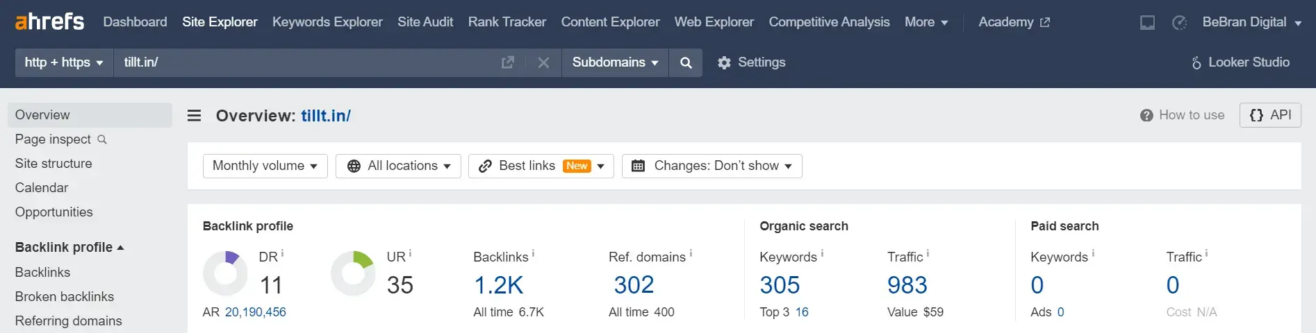This screenshot has height=333, width=1316.
Task: Click into the tillt.in/ URL field
Action: [x=306, y=62]
